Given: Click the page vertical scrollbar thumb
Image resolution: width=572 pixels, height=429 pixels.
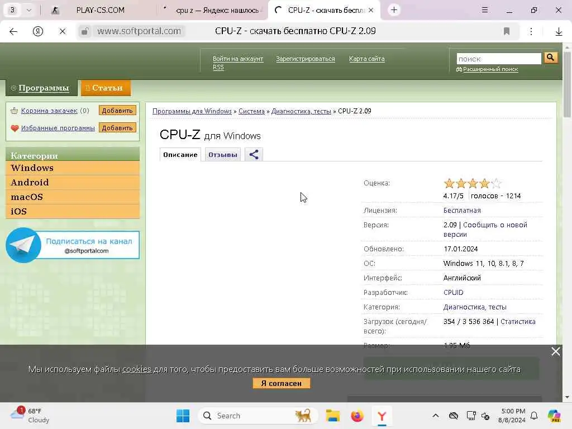Looking at the screenshot, I should tap(567, 84).
